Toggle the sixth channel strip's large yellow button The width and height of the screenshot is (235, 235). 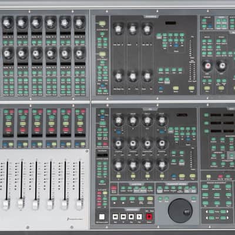(x=80, y=123)
